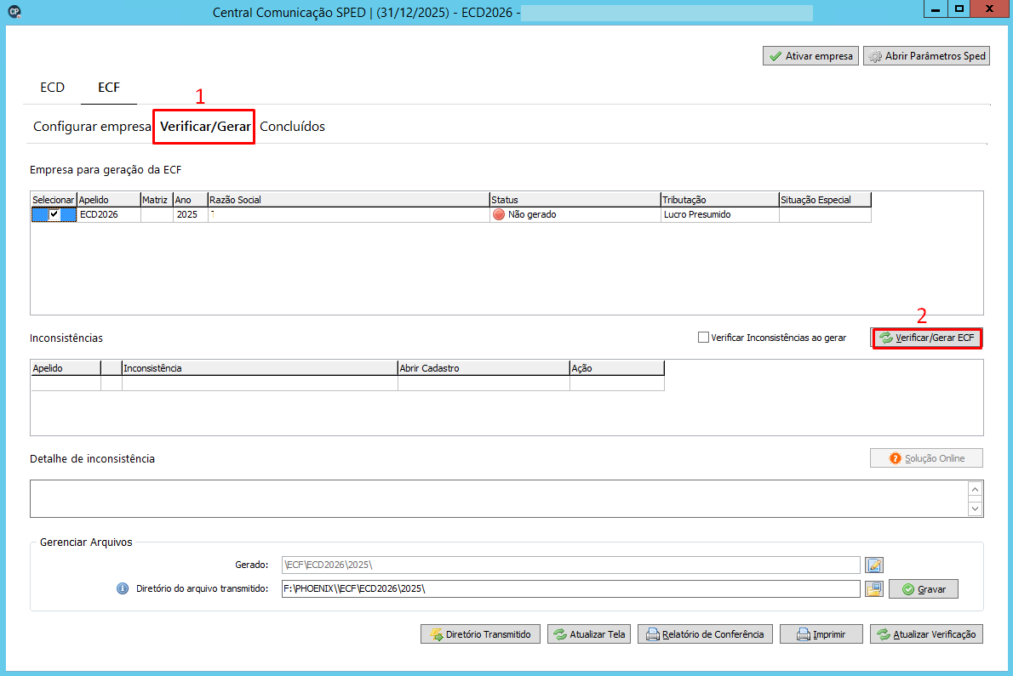1013x676 pixels.
Task: Click the Apelido header in the Inconsistências grid
Action: click(66, 368)
